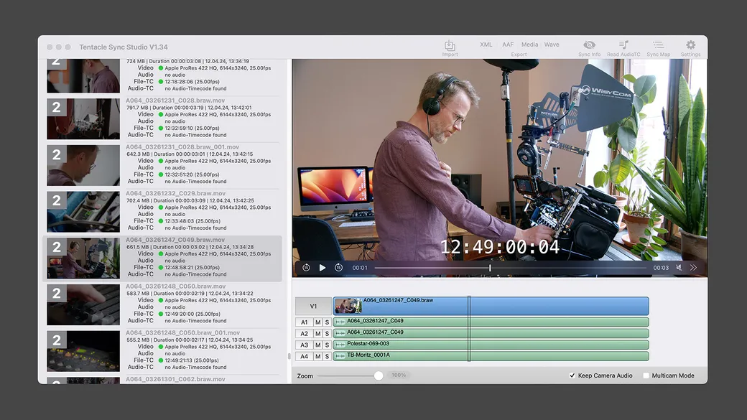
Task: Expand extra player controls with double chevron
Action: [x=692, y=267]
